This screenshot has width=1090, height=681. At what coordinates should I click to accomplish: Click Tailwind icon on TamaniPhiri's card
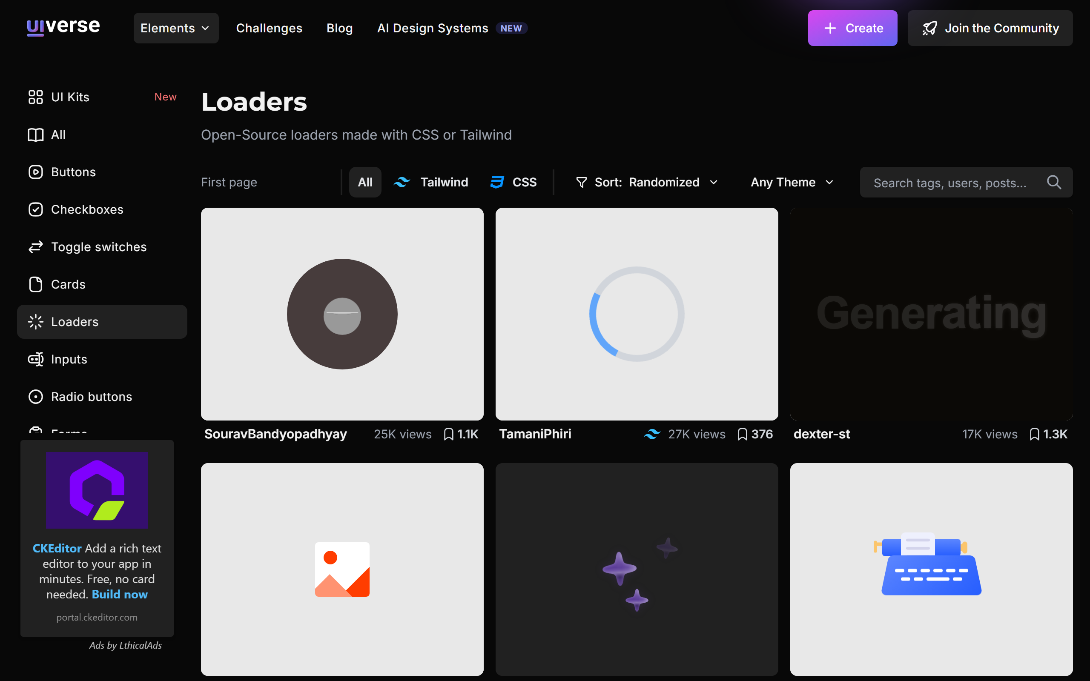tap(652, 434)
